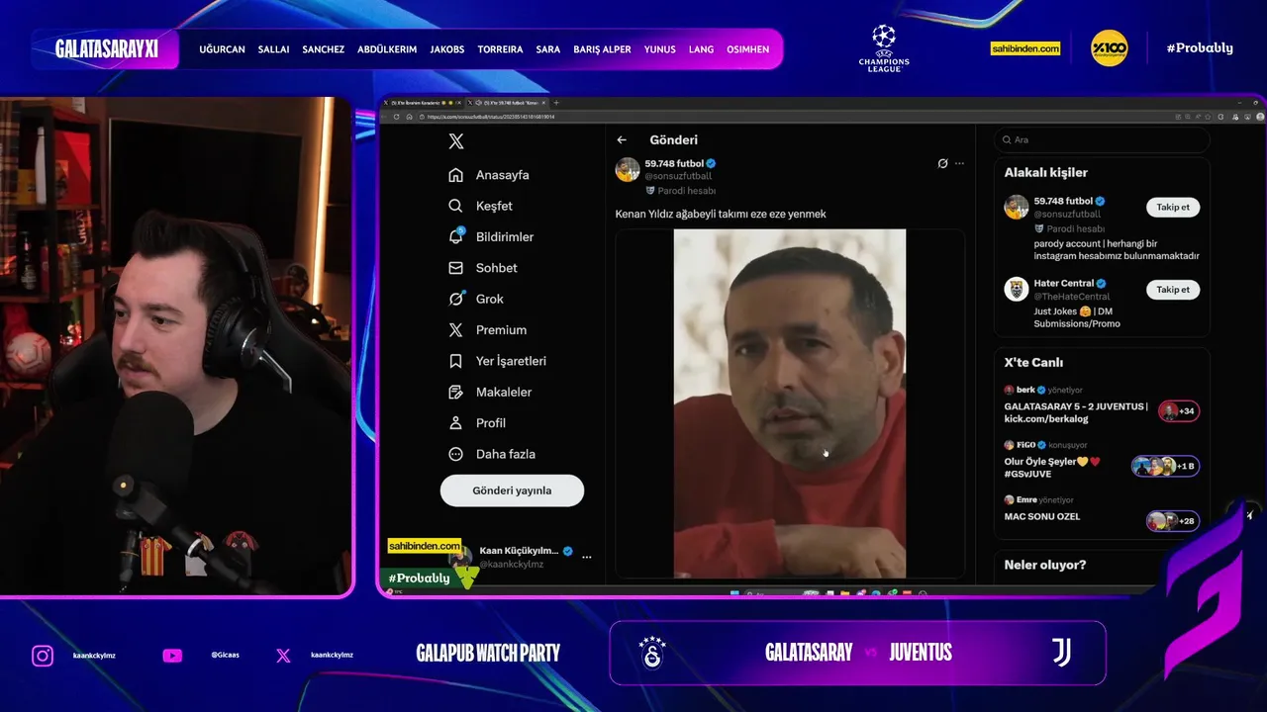Open Hater Central name in Alakalı kişiler
Viewport: 1267px width, 712px height.
pyautogui.click(x=1064, y=283)
